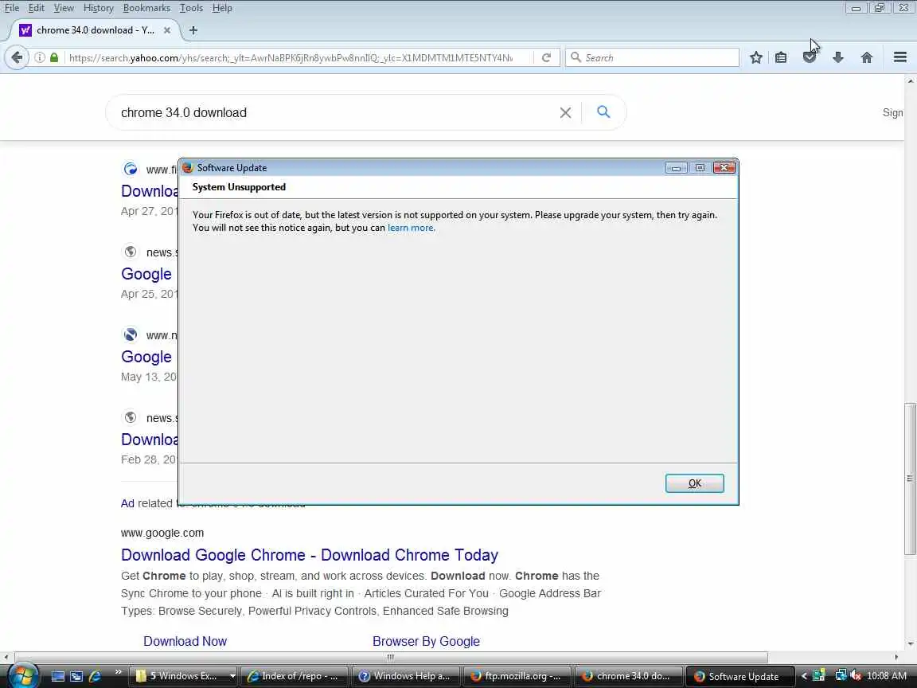Go back with the Firefox back arrow

tap(17, 57)
